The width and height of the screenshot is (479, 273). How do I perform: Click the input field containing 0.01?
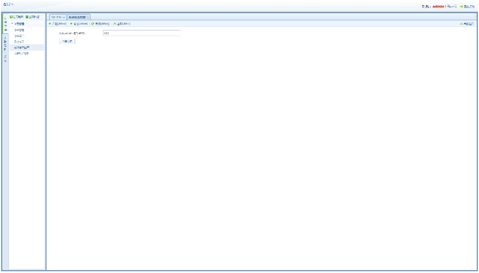tap(141, 33)
